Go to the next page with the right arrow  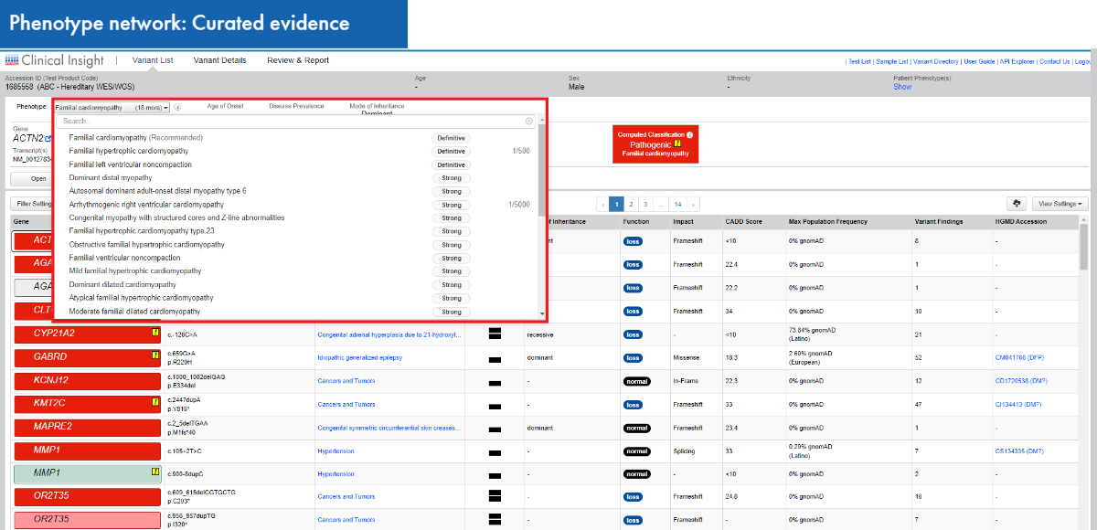(x=693, y=204)
